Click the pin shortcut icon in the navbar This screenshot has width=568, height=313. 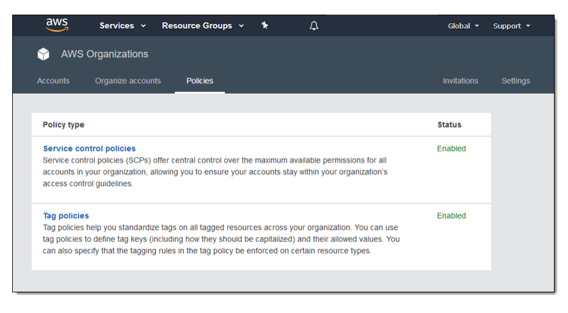(264, 26)
